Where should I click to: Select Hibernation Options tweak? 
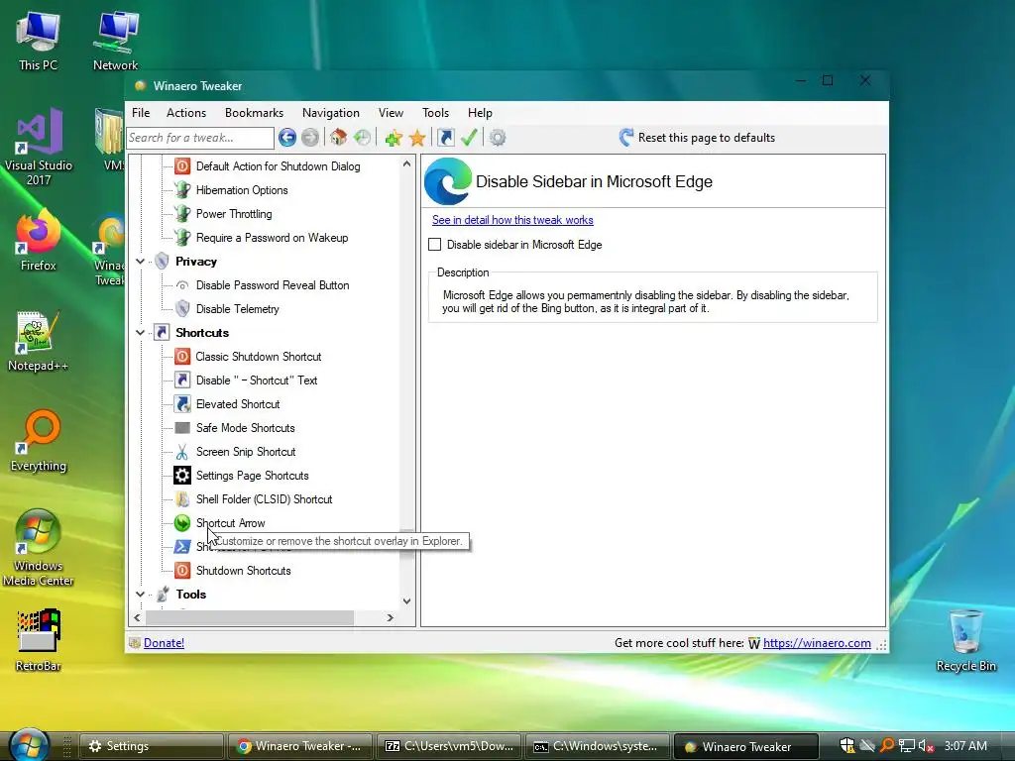pos(242,190)
